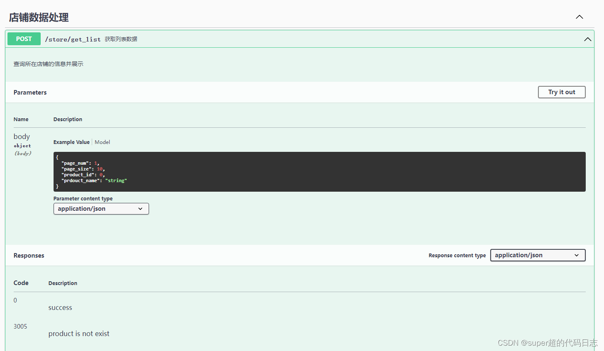The width and height of the screenshot is (604, 351).
Task: Click the green POST method badge
Action: (24, 39)
